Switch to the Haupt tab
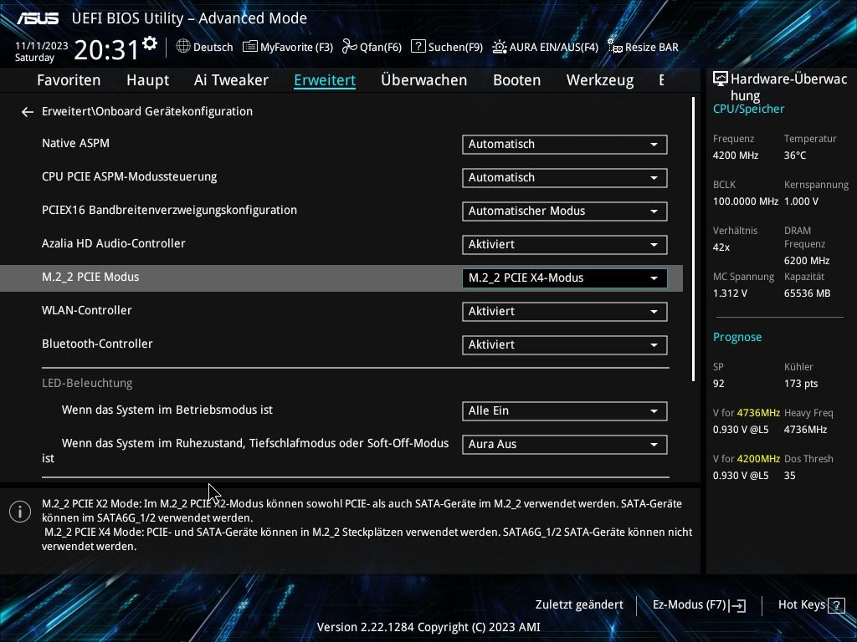The image size is (857, 642). tap(147, 80)
